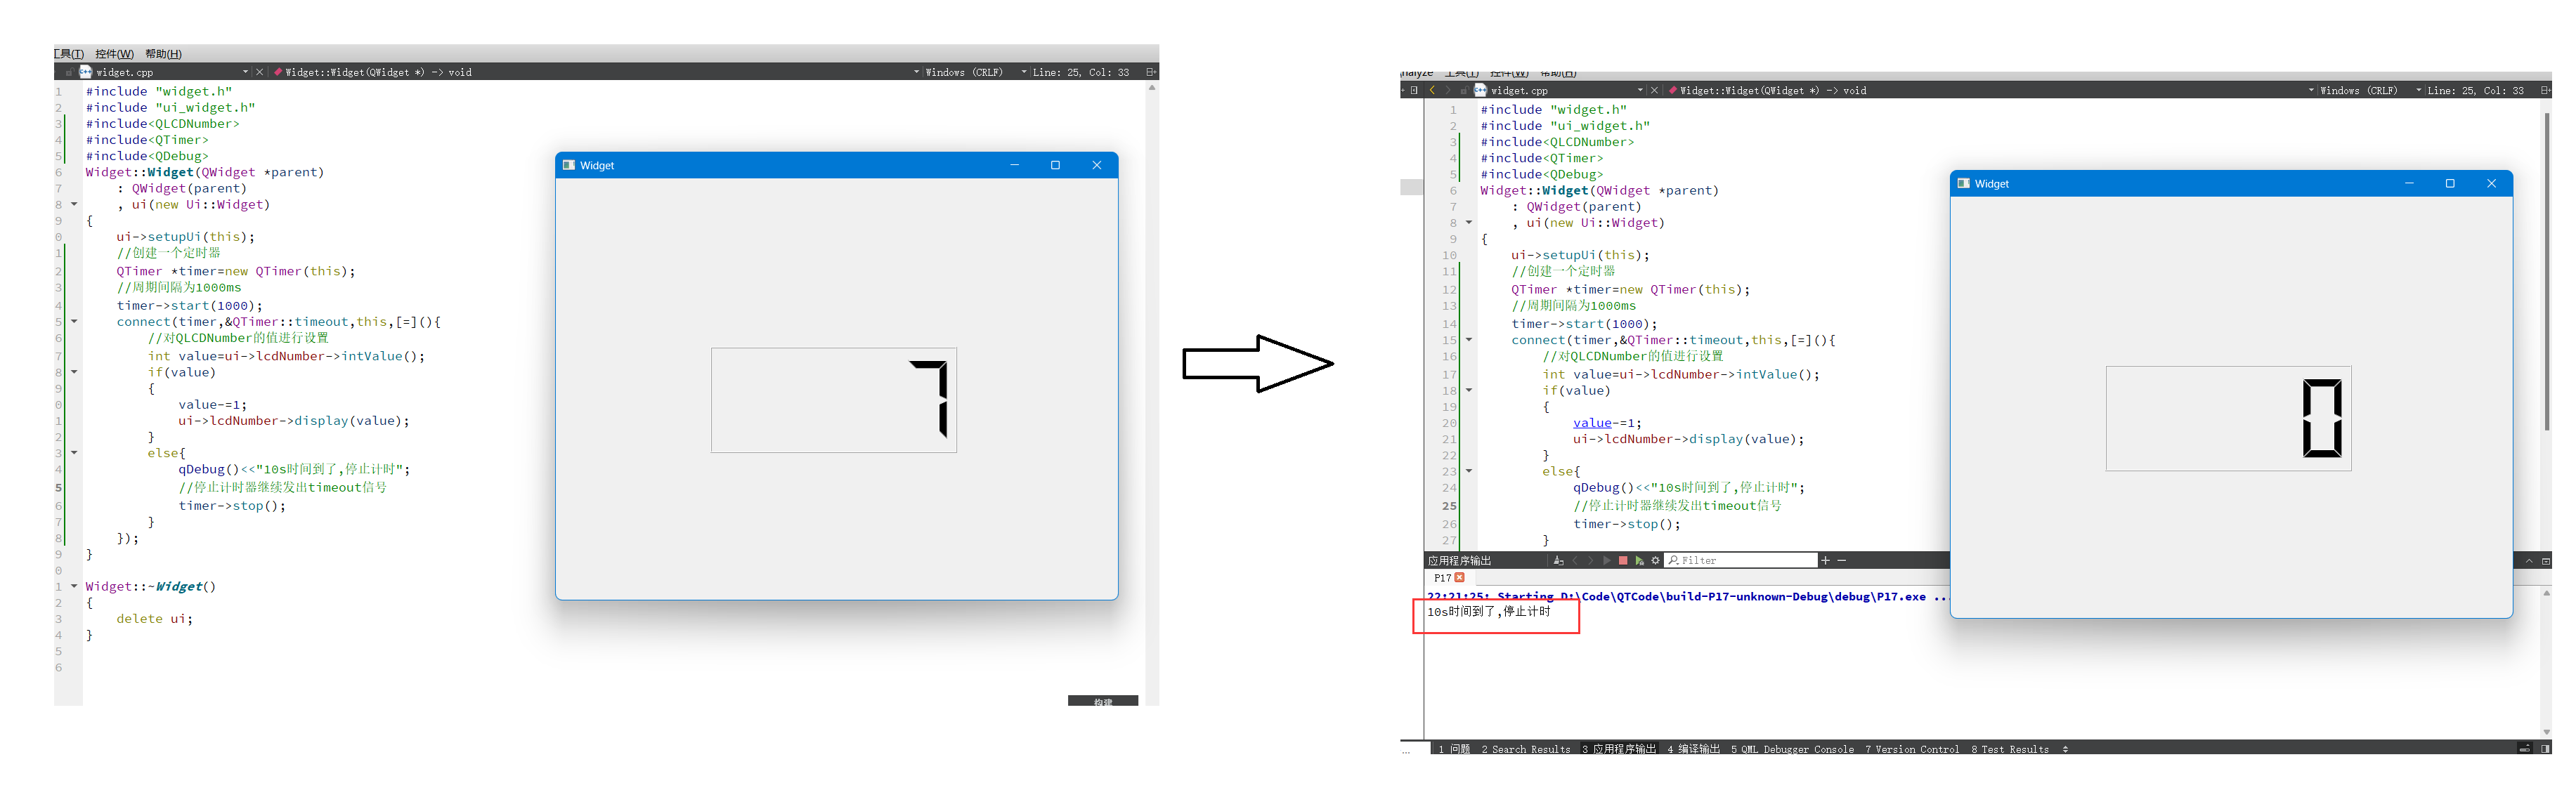The height and width of the screenshot is (809, 2576).
Task: Click output pane scroll-down arrow
Action: (x=2546, y=732)
